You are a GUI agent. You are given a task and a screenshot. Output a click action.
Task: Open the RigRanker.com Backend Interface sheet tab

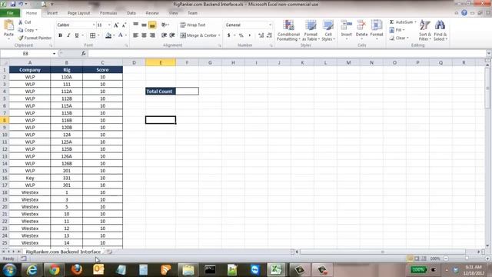pyautogui.click(x=63, y=252)
